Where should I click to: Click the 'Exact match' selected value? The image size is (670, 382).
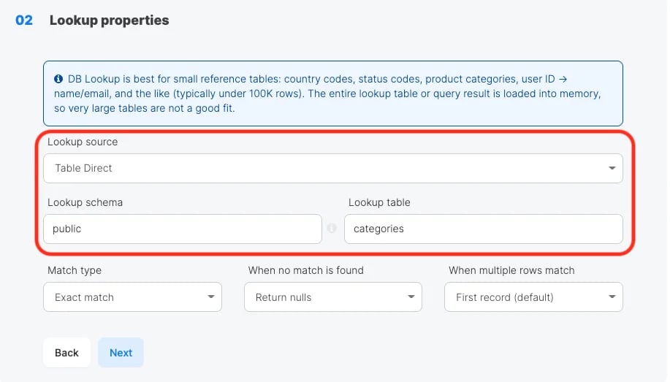pyautogui.click(x=84, y=297)
